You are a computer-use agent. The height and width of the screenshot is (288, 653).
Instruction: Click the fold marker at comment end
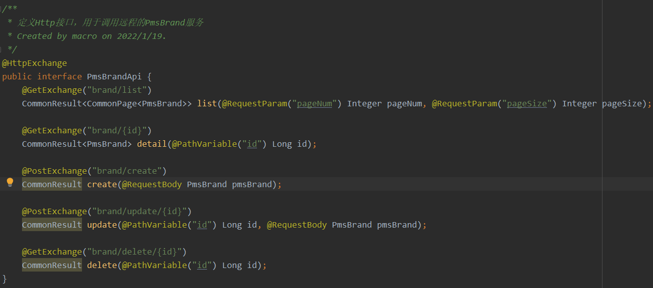(1, 49)
